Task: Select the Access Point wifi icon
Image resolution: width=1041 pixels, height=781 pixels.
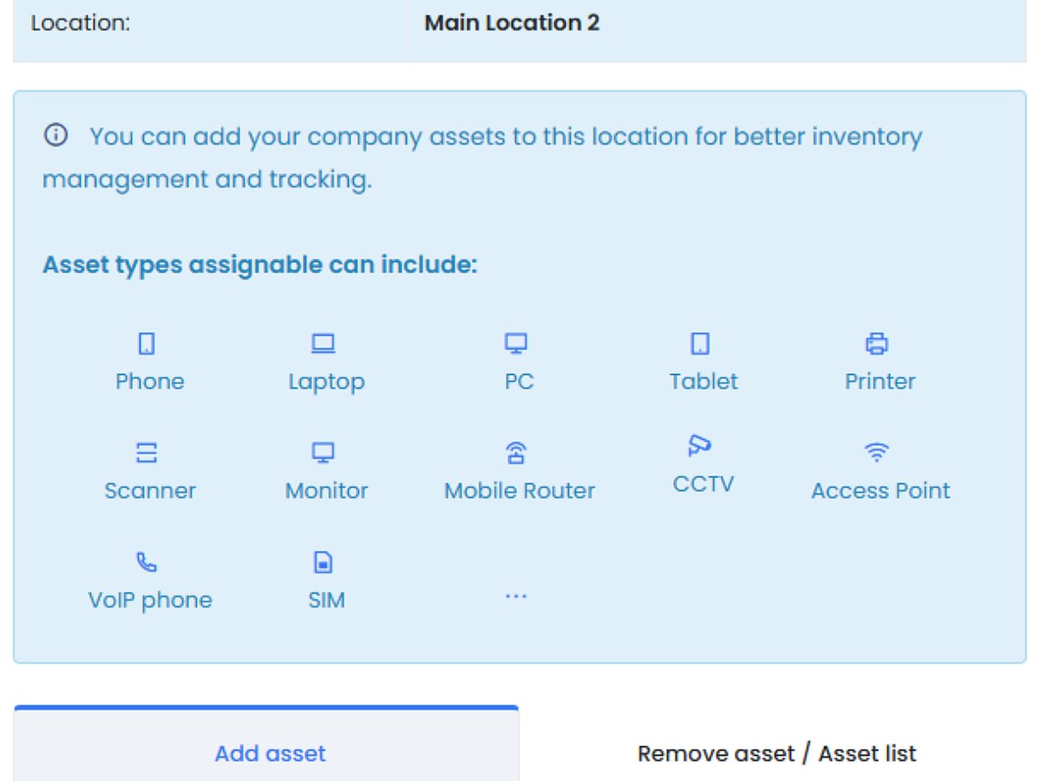Action: [877, 453]
